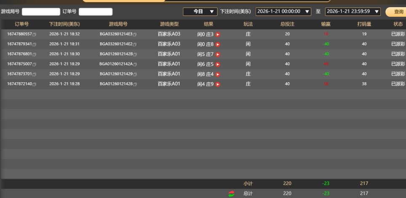Click the 下注时间(美东) column header
The height and width of the screenshot is (198, 406).
point(64,24)
